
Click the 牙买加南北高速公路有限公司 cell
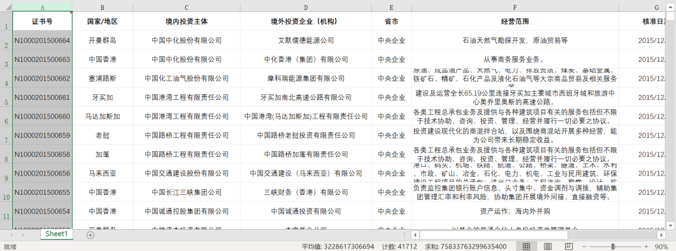305,97
